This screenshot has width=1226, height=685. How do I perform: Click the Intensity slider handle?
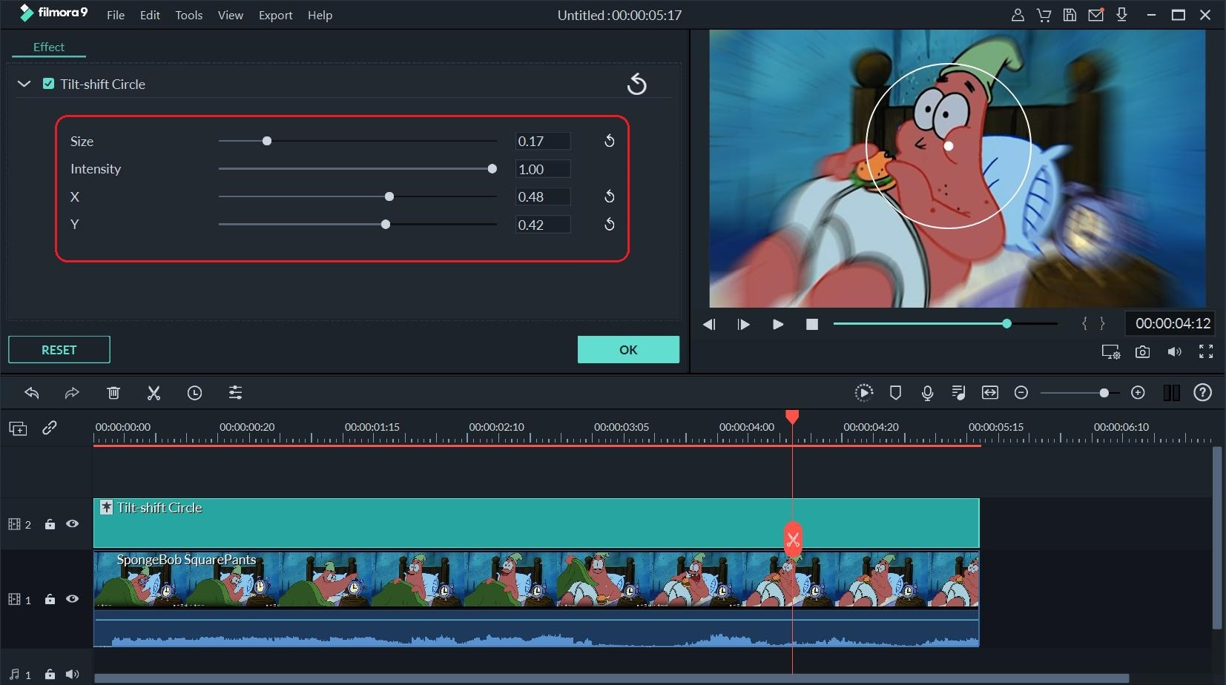(x=492, y=169)
